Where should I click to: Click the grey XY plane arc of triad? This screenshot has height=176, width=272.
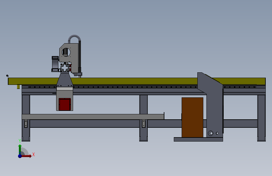coord(25,152)
